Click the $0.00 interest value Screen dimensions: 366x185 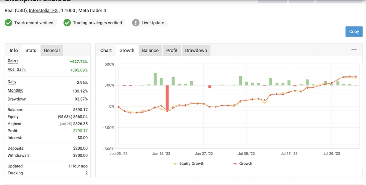(83, 138)
